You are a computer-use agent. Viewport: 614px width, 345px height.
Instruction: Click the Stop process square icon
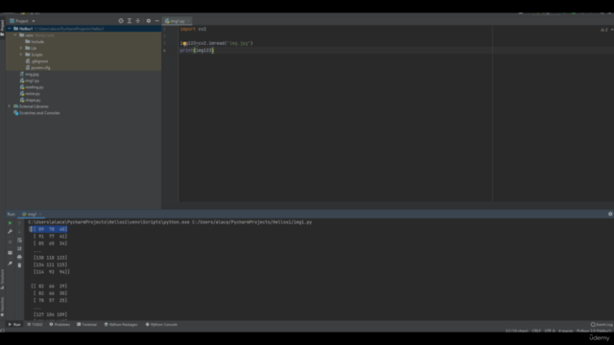(11, 241)
